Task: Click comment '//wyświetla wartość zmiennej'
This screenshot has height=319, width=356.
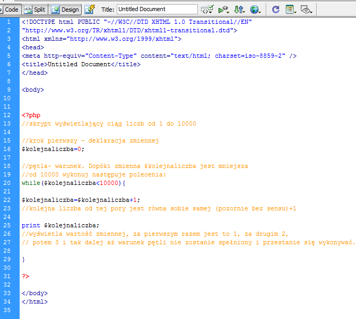Action: click(155, 234)
